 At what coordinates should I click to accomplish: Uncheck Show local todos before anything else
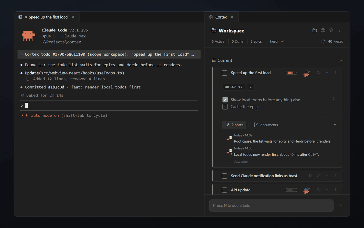click(225, 100)
